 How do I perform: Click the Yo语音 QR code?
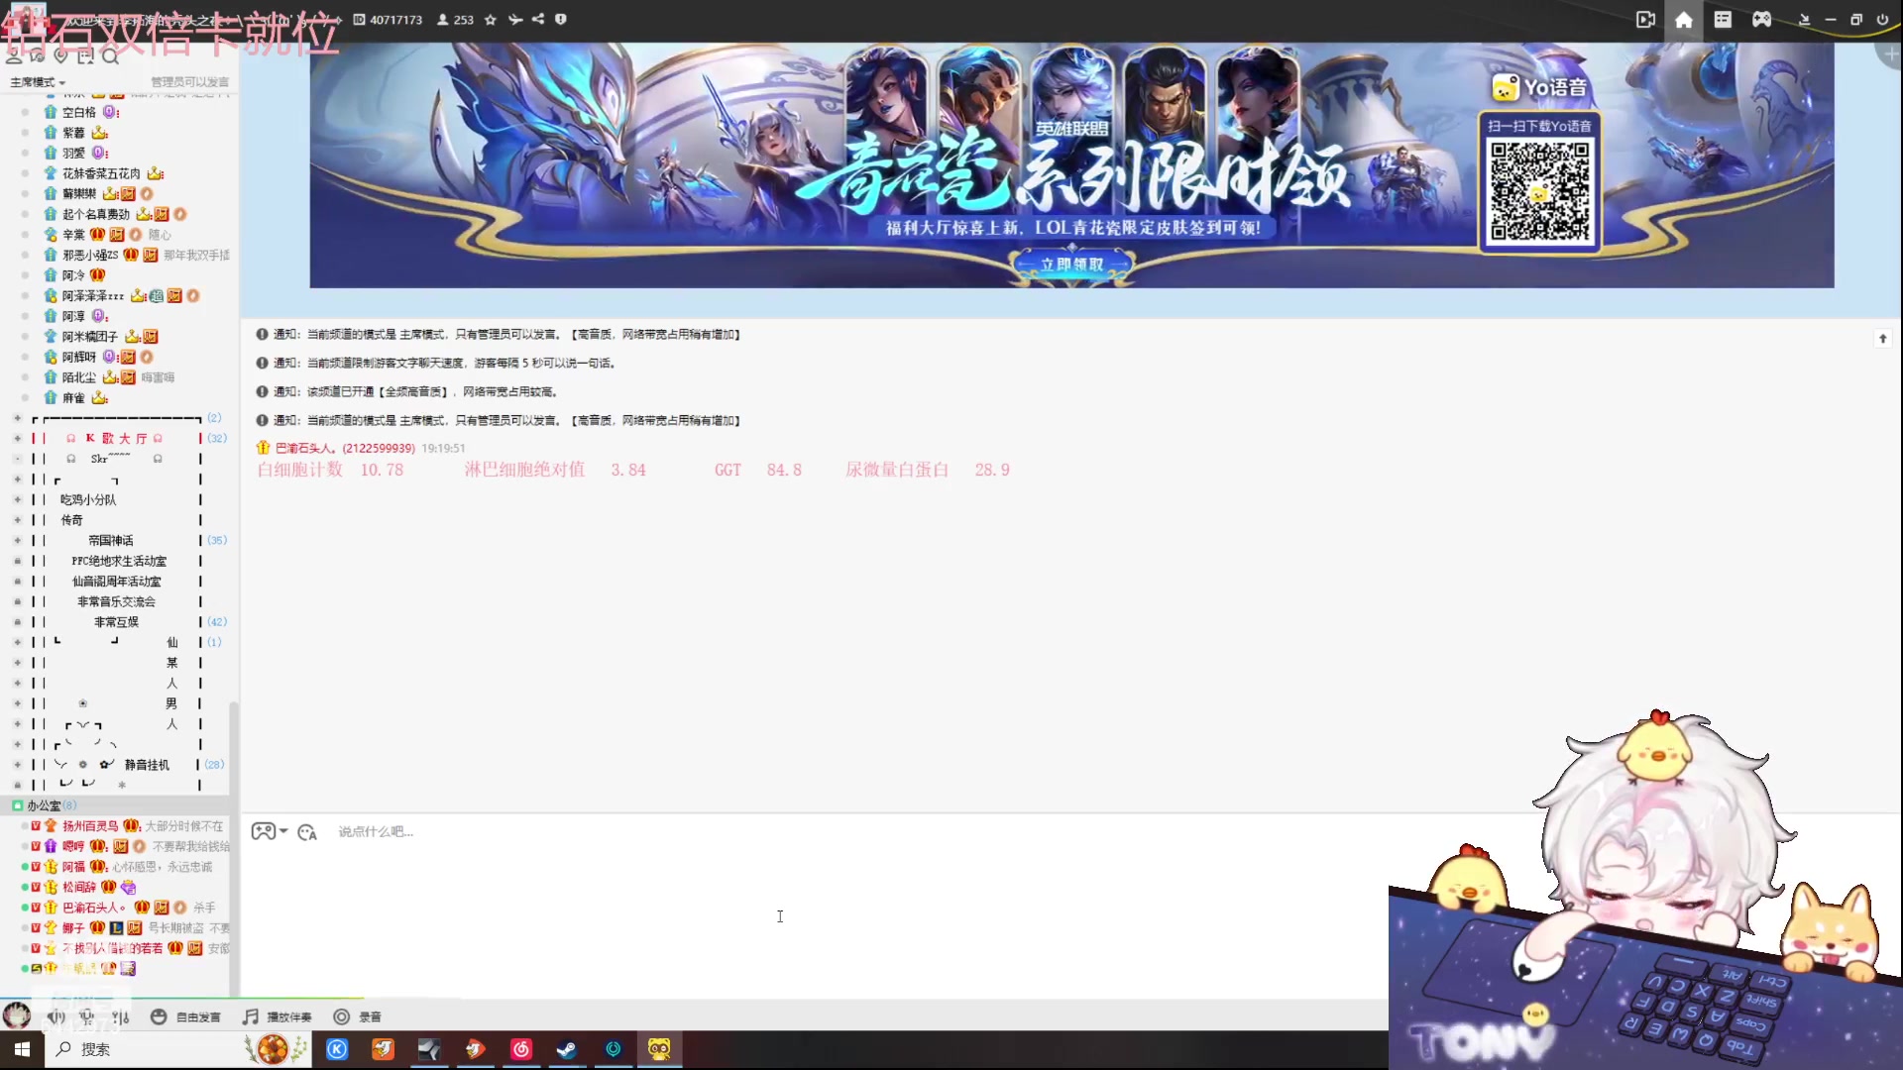pyautogui.click(x=1539, y=191)
